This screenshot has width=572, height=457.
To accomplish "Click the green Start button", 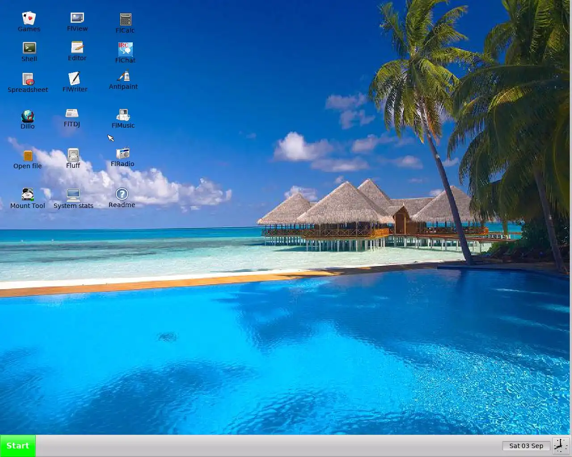I will click(x=18, y=446).
